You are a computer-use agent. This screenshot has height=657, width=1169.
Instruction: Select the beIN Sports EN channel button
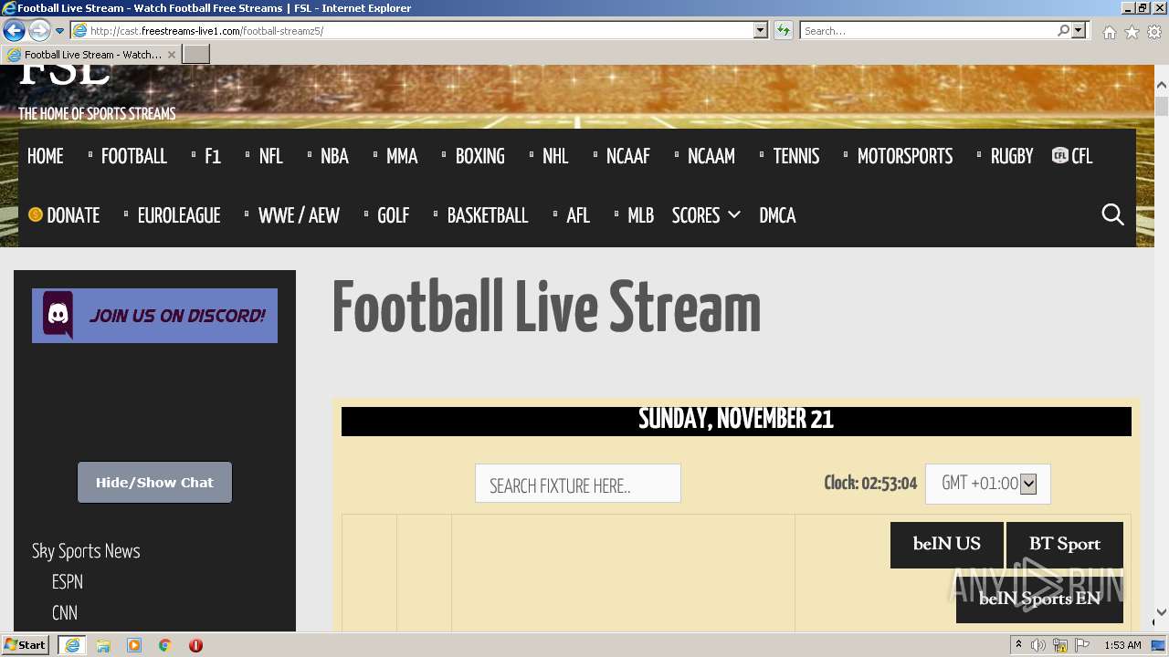tap(1039, 600)
